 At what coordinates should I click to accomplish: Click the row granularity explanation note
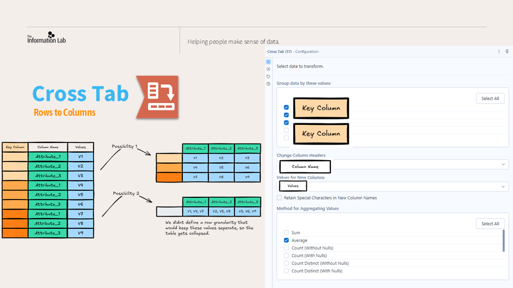209,228
